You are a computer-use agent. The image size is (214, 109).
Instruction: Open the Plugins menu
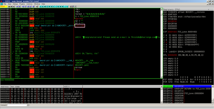coord(22,4)
